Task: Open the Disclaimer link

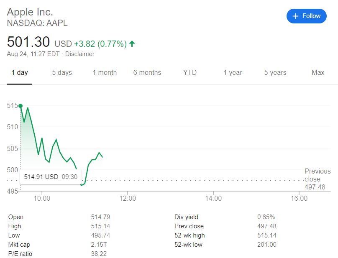Action: pos(80,54)
